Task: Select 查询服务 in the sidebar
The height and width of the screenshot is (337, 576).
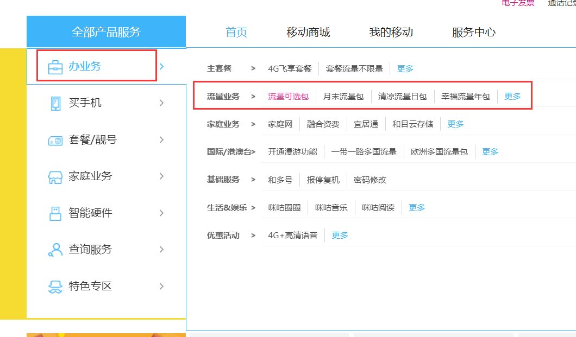Action: click(x=90, y=249)
